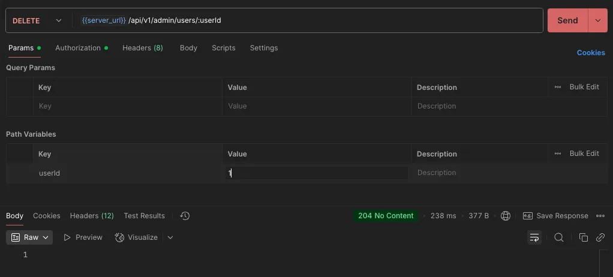The height and width of the screenshot is (277, 613).
Task: Open the request Headers (8) tab
Action: [x=143, y=47]
